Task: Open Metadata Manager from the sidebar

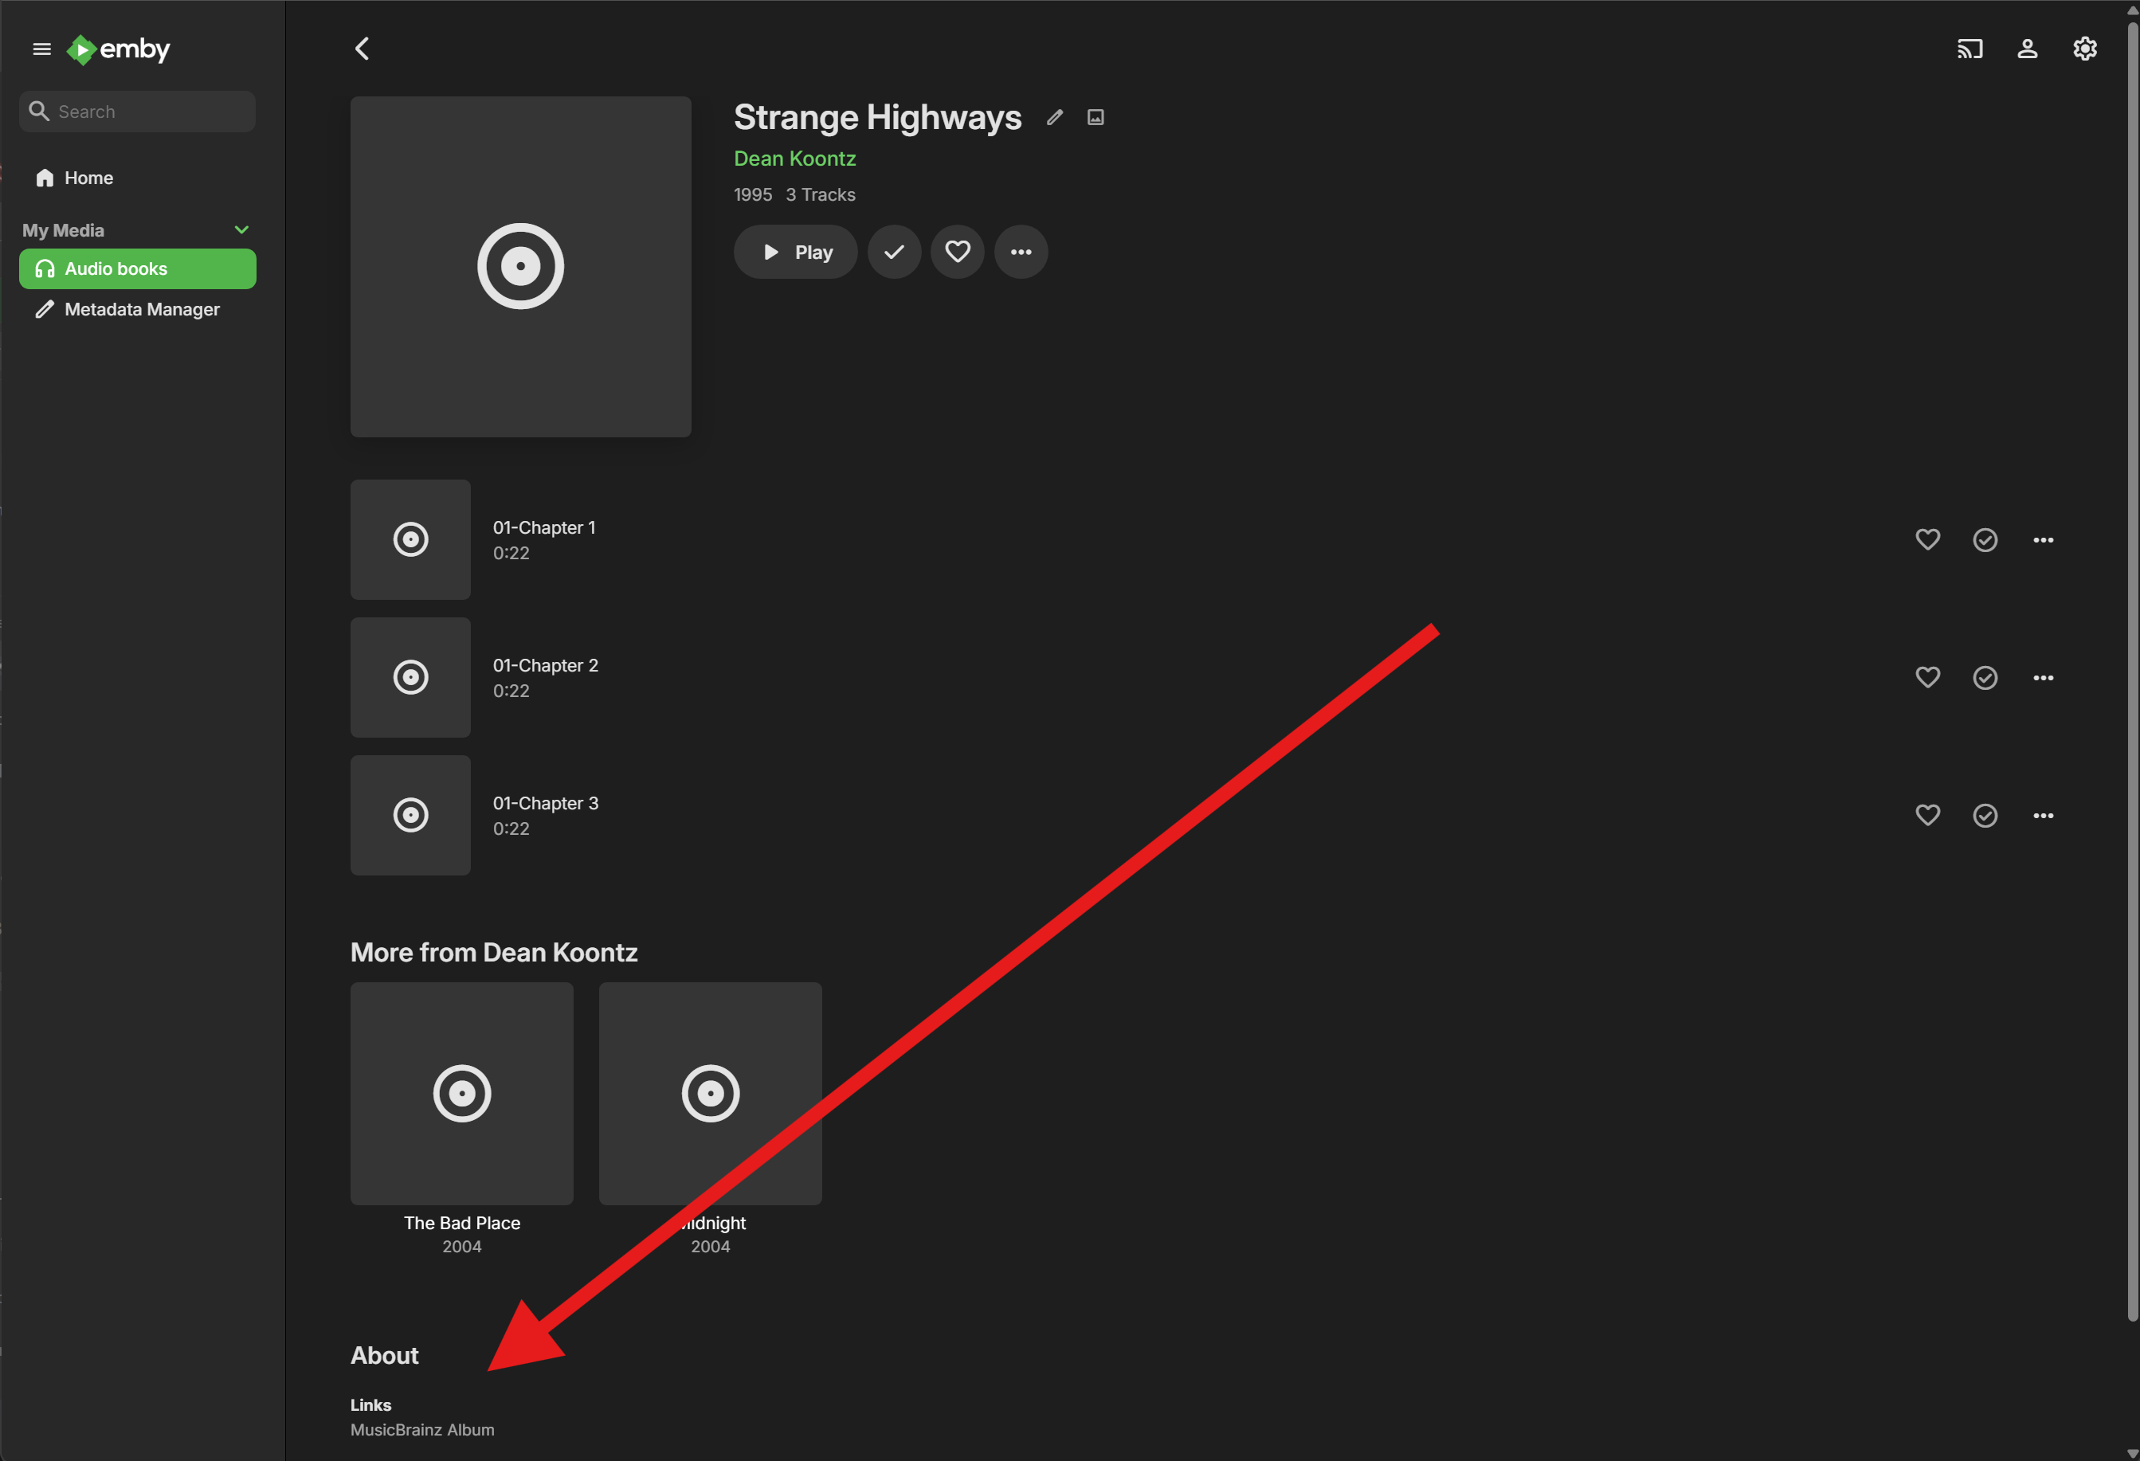Action: (141, 309)
